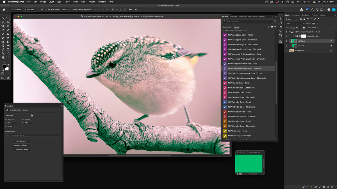This screenshot has width=337, height=189.
Task: Click Convert to Layers button
Action: [21, 150]
